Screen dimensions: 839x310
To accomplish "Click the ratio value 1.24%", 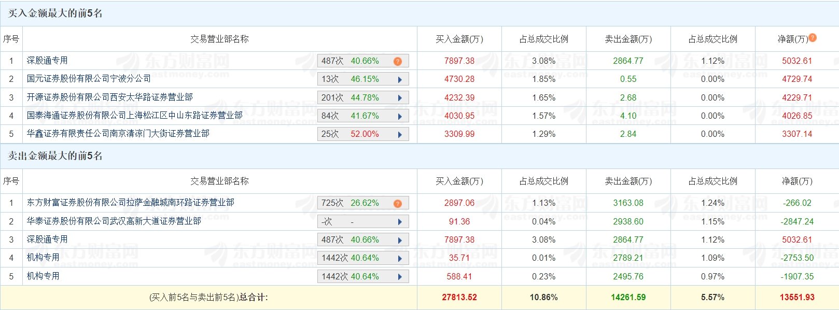I will 713,203.
